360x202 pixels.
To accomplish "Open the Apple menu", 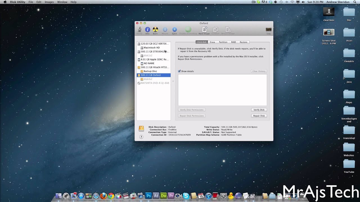I will tap(5, 2).
